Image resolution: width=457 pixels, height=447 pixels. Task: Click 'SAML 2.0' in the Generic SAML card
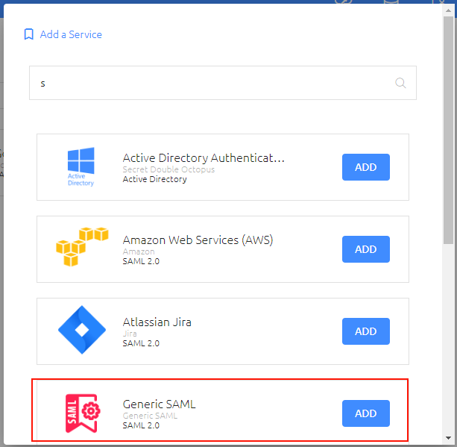[x=141, y=425]
